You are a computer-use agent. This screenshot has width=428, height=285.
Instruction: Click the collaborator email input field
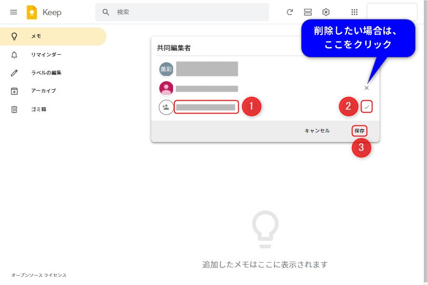pos(206,107)
